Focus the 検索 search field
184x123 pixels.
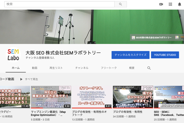tap(59, 4)
